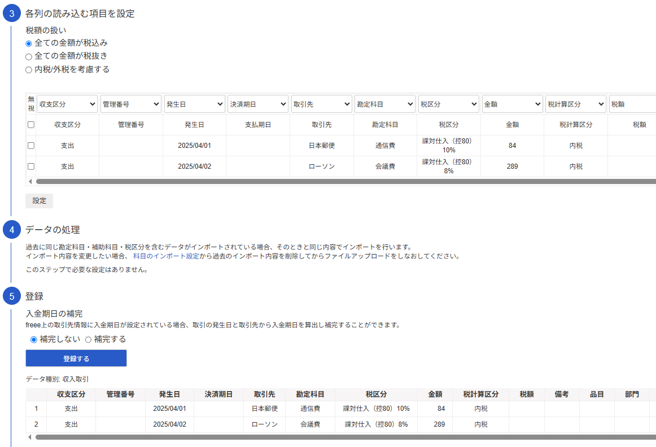Viewport: 656px width, 447px height.
Task: Click the 84 amount in mapping table
Action: pyautogui.click(x=513, y=146)
